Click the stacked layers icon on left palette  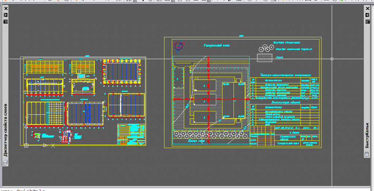(5, 163)
